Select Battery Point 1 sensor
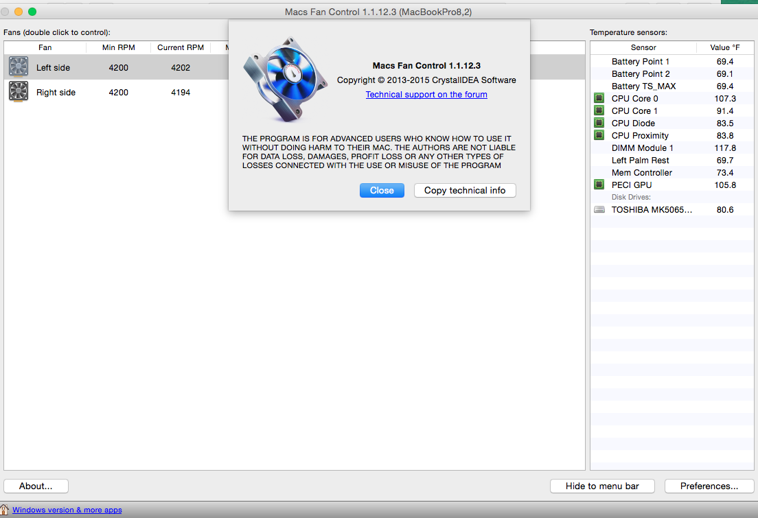758x518 pixels. coord(641,61)
